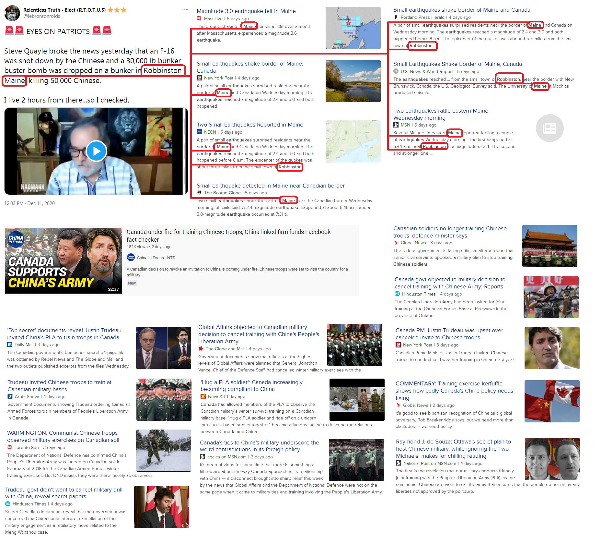Click the gray news placeholder icon
602x546 pixels.
tap(550, 128)
